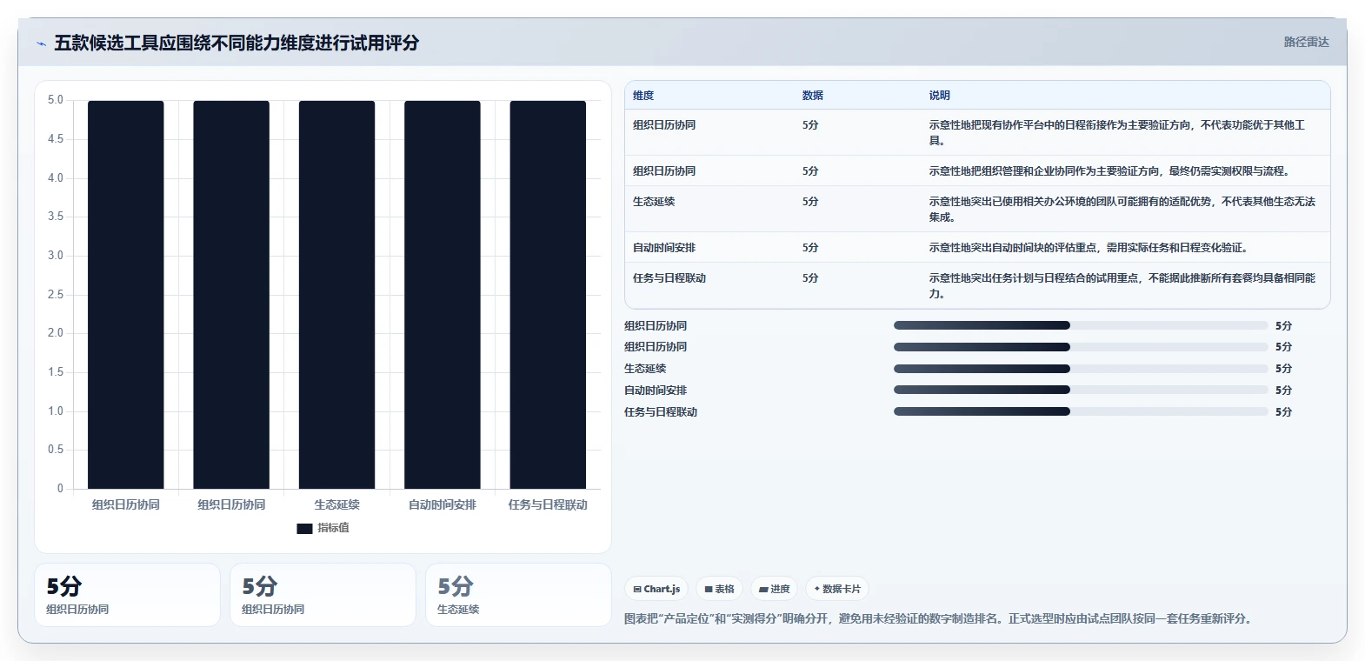Click the 0.5 tick on the y-axis

[56, 450]
